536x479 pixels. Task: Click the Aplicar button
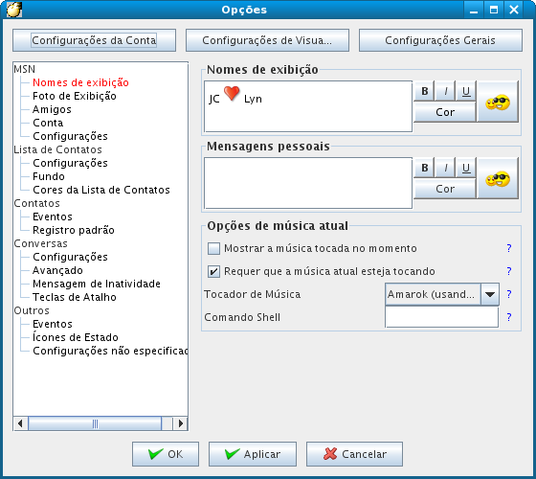(x=253, y=454)
